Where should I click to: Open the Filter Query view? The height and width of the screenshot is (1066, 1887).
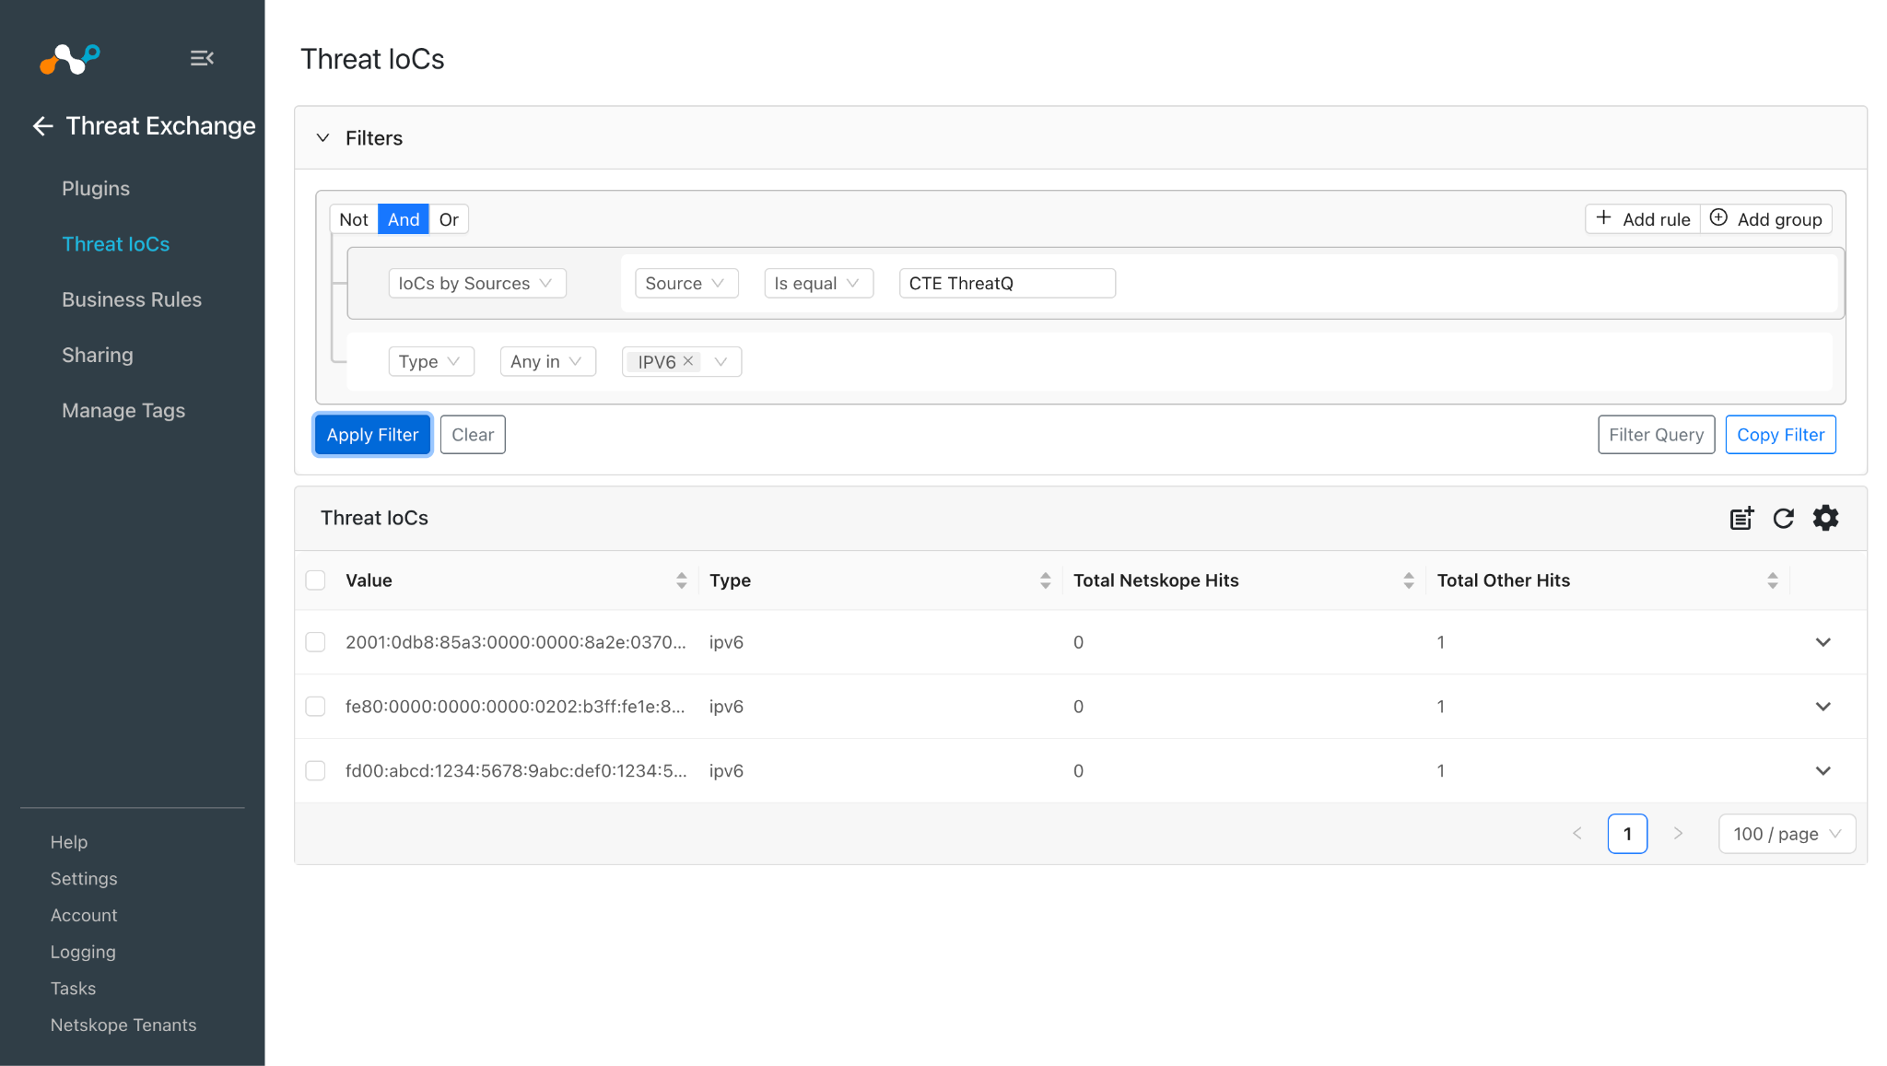pos(1657,435)
